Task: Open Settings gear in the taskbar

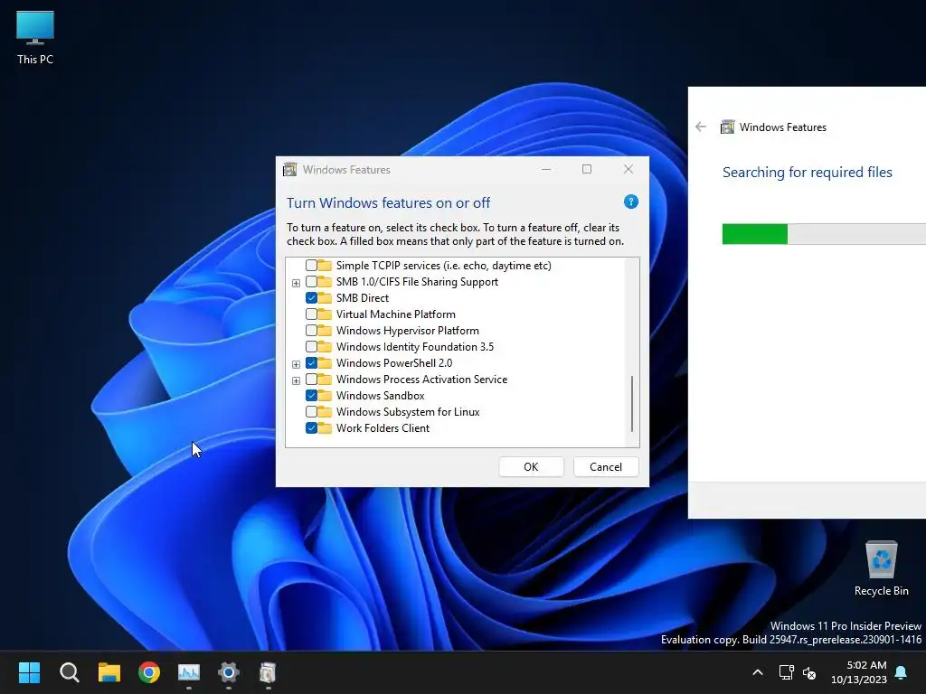Action: tap(229, 672)
